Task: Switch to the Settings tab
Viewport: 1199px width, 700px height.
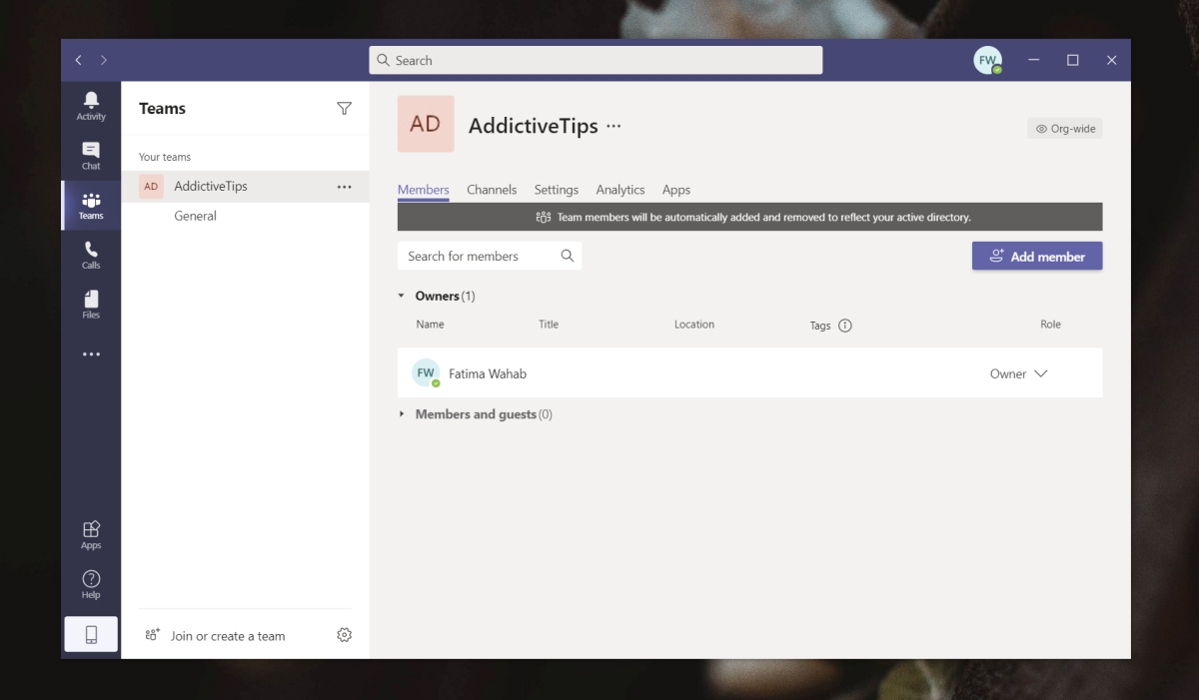Action: 557,190
